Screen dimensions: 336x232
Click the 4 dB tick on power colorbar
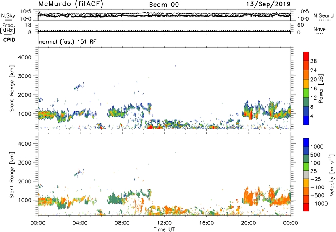[x=312, y=116]
